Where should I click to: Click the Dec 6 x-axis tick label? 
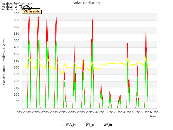[148, 112]
